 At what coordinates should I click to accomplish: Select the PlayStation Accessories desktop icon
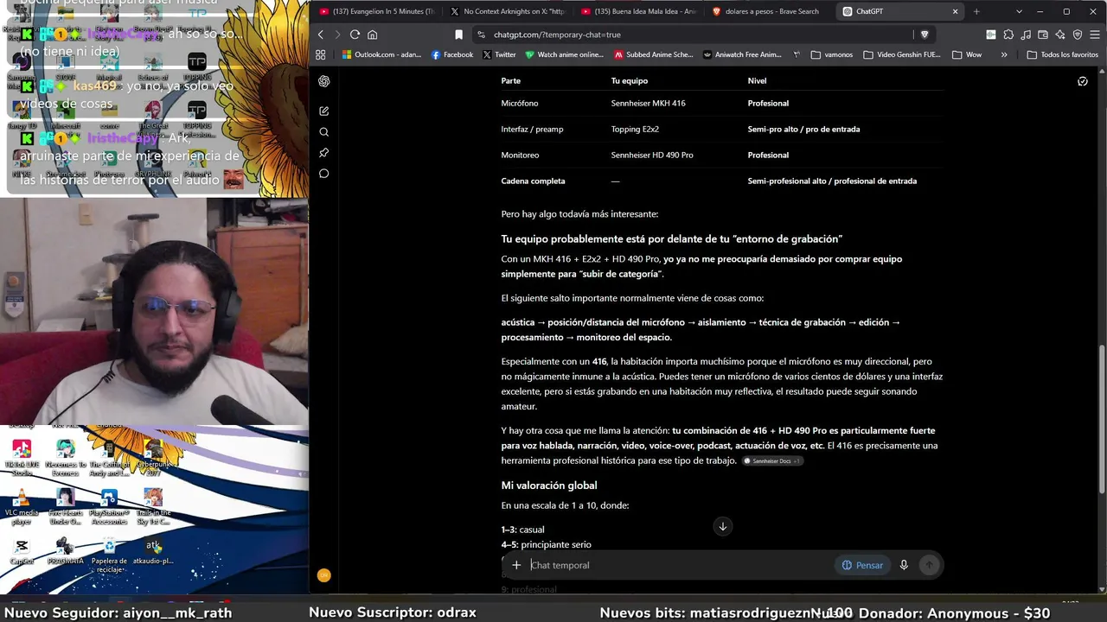(109, 506)
